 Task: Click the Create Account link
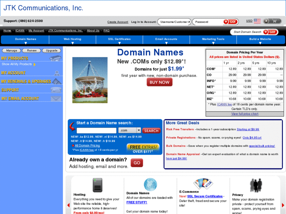click(x=118, y=22)
